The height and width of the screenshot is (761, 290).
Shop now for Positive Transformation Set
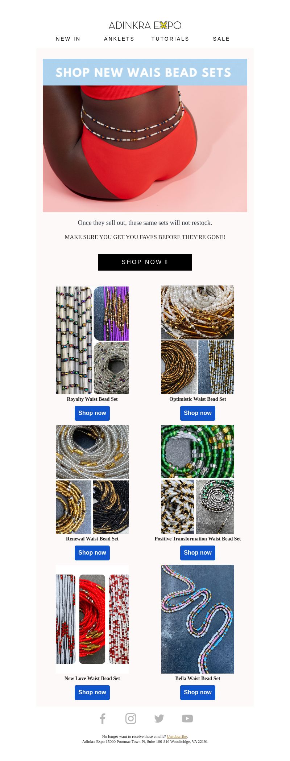point(198,553)
